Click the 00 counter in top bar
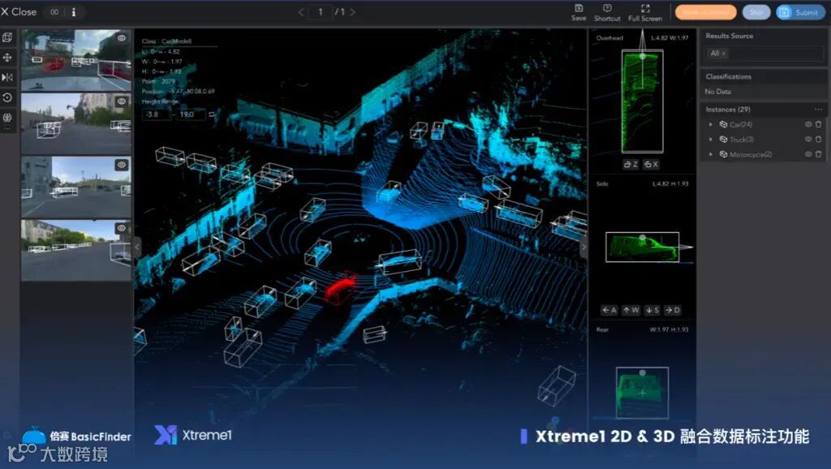The height and width of the screenshot is (469, 831). coord(54,11)
